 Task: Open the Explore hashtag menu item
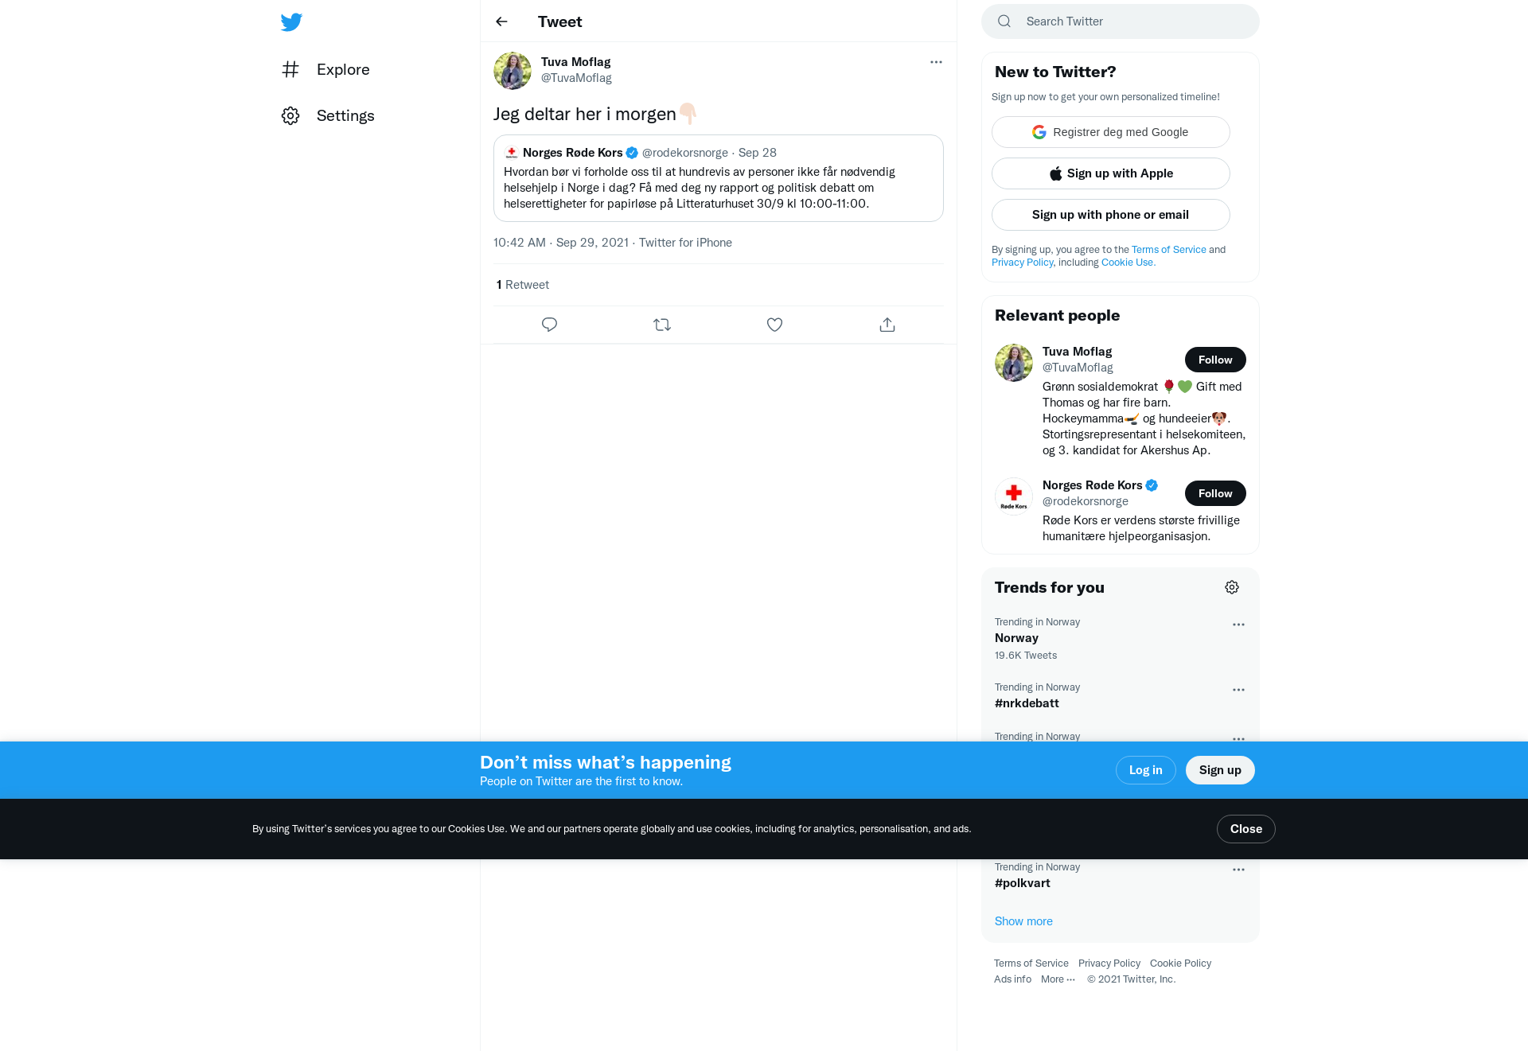[x=325, y=69]
